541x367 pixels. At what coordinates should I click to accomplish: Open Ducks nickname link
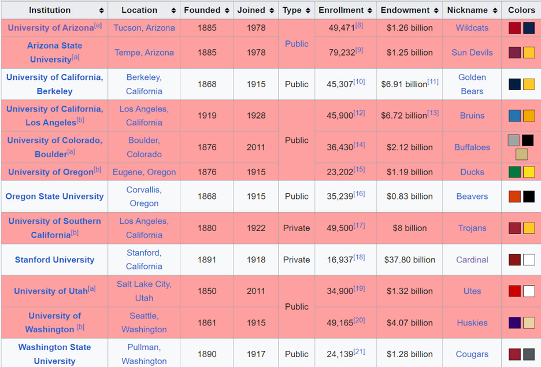472,172
